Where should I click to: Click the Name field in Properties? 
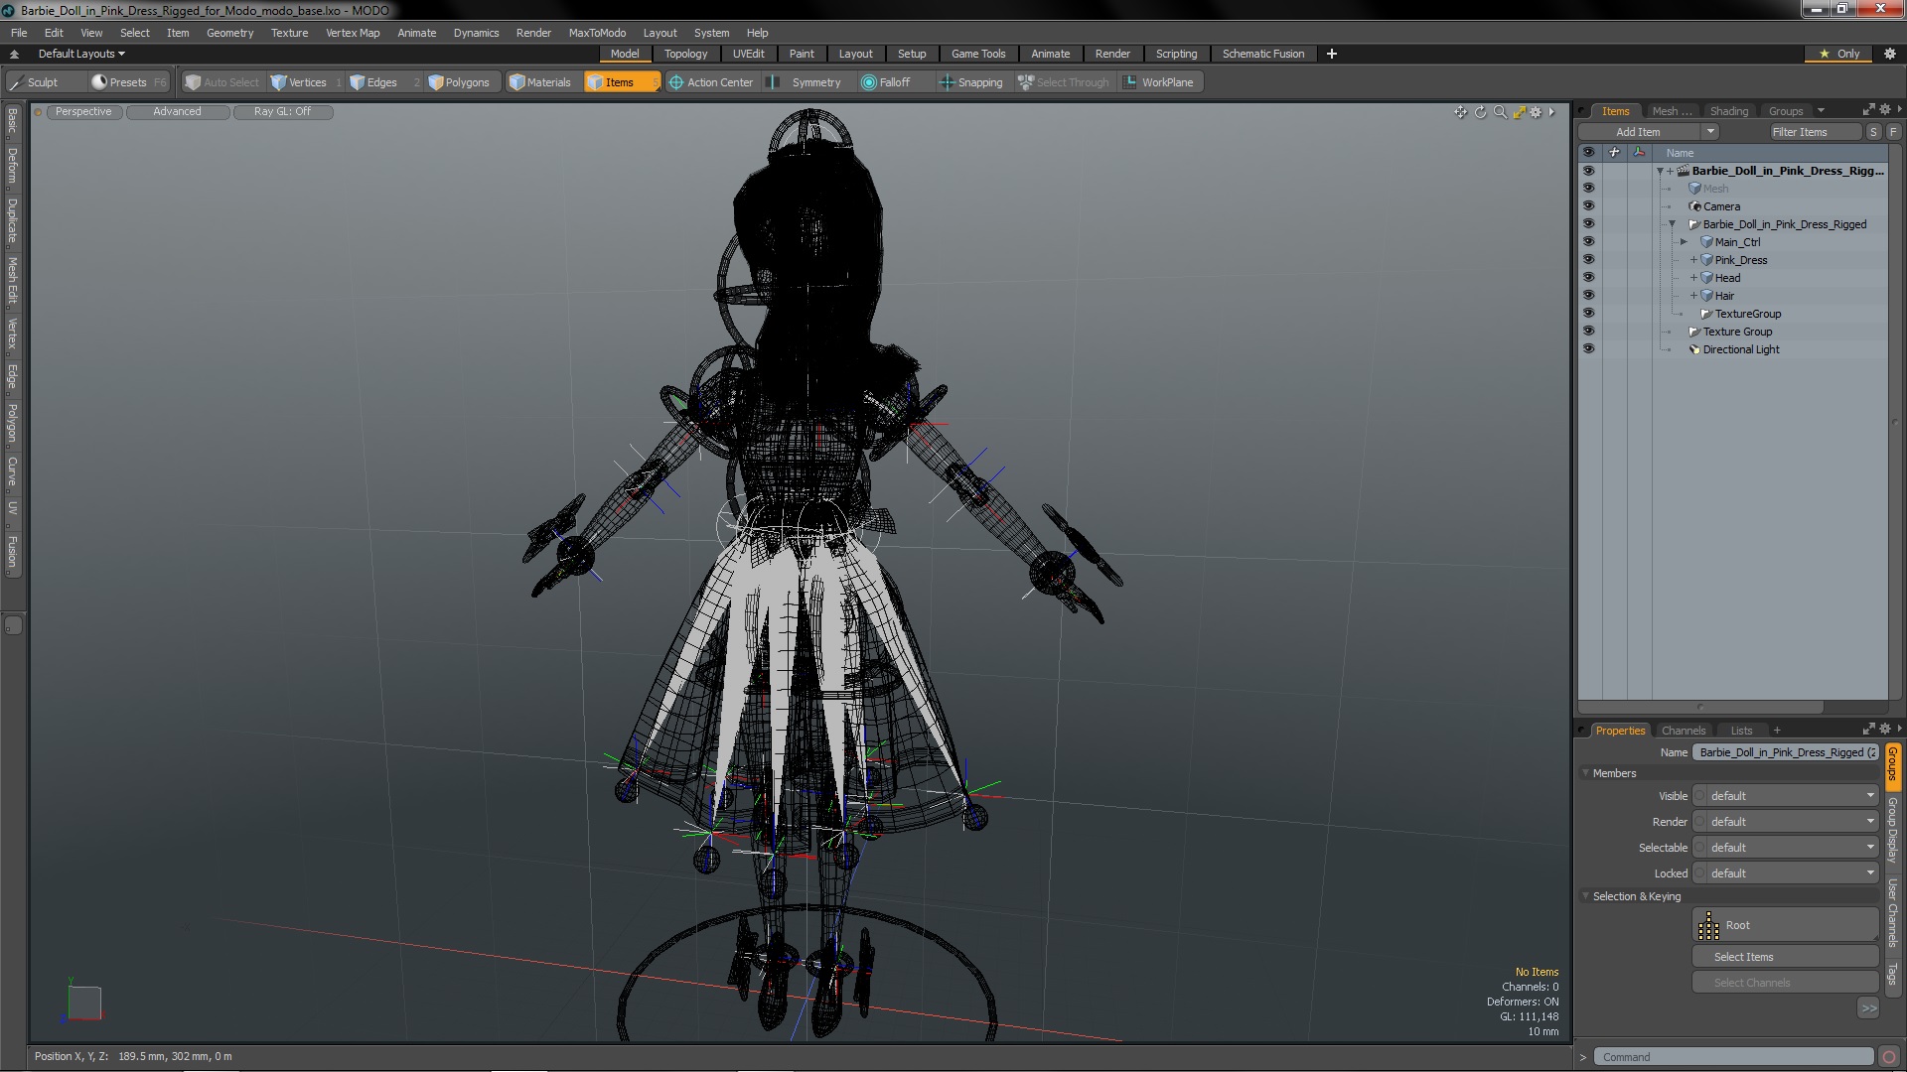tap(1785, 752)
